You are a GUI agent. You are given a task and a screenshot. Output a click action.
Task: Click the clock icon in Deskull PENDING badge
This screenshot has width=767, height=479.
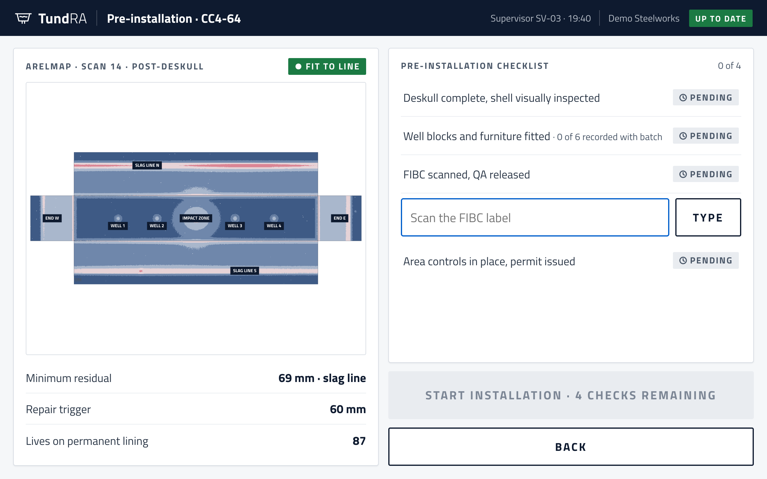pyautogui.click(x=683, y=98)
